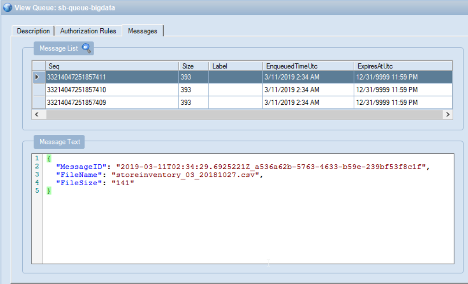The height and width of the screenshot is (284, 468).
Task: Open the Description tab
Action: [33, 31]
